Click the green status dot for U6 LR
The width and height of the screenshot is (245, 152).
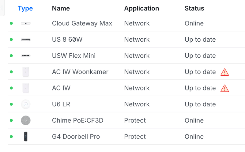pos(11,104)
